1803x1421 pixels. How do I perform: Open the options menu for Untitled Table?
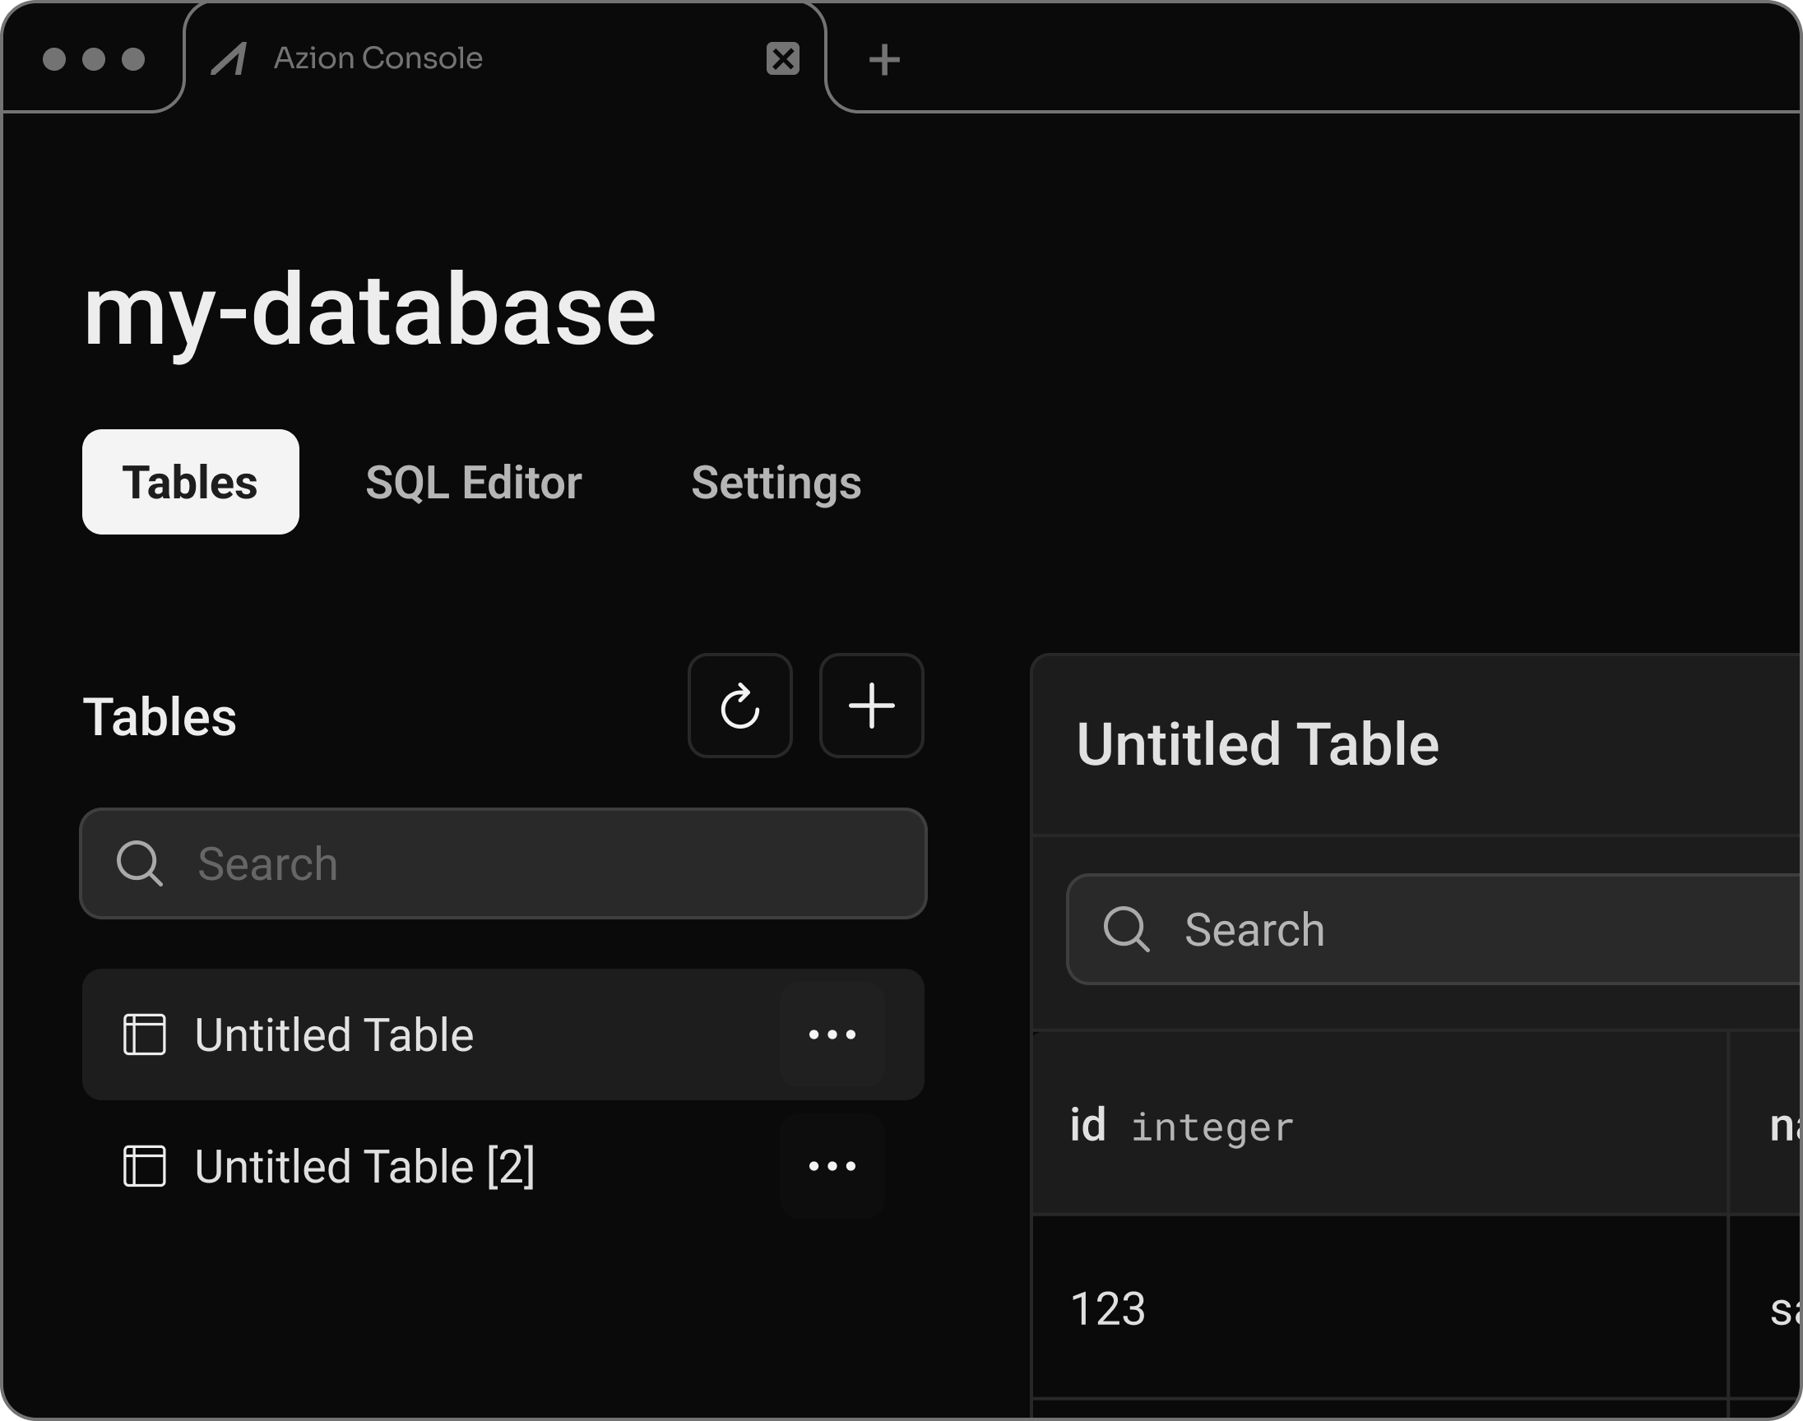[832, 1035]
